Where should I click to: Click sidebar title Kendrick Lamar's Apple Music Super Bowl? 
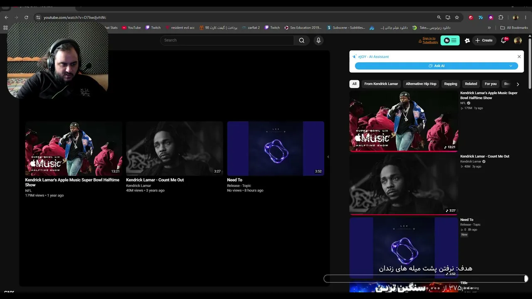coord(489,96)
